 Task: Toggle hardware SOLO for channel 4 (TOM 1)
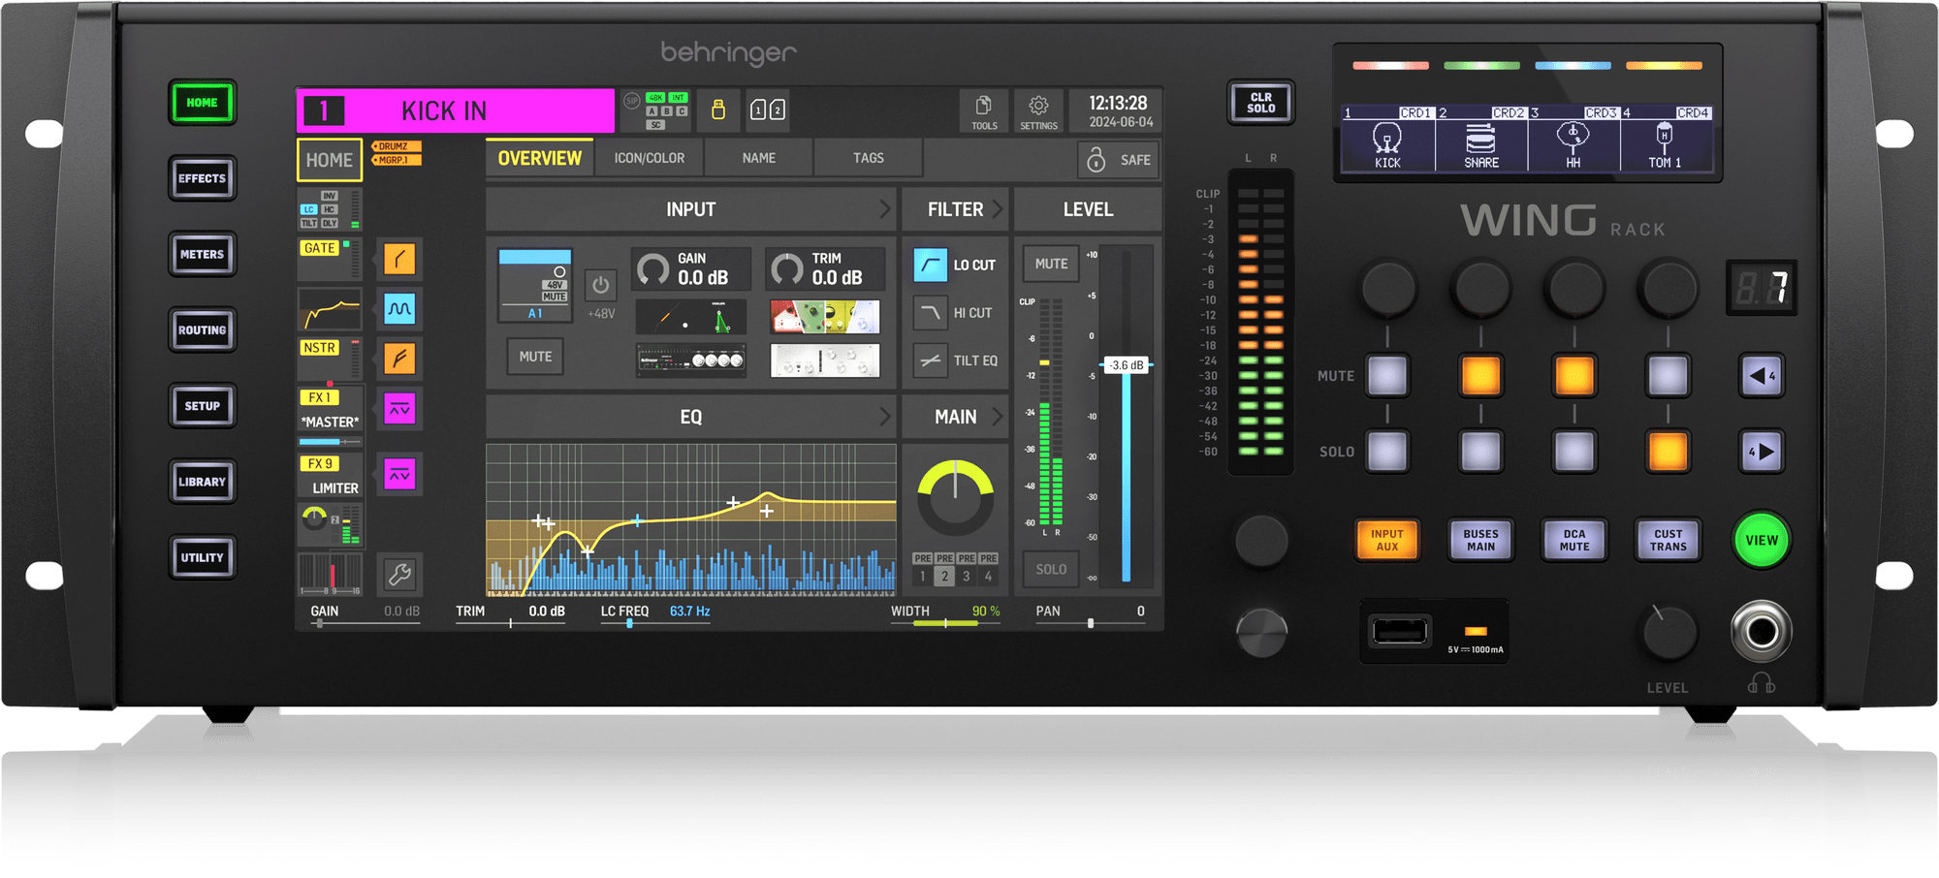[1668, 452]
